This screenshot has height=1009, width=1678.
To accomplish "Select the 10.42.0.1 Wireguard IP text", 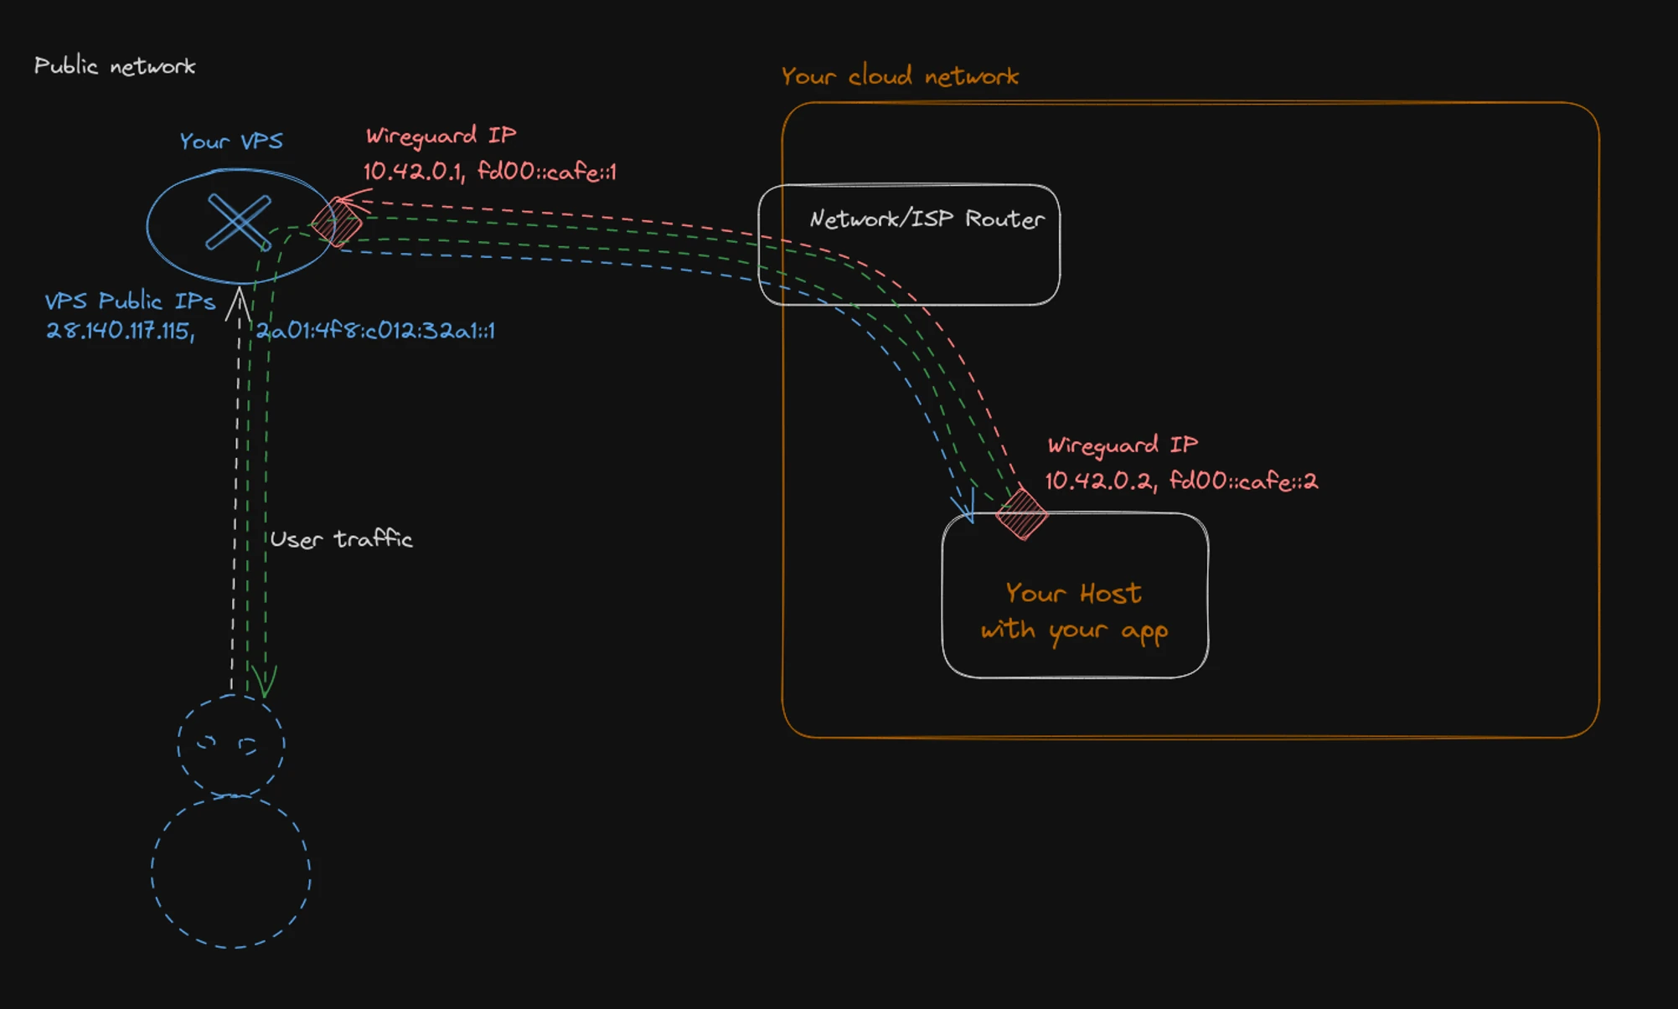I will (490, 172).
